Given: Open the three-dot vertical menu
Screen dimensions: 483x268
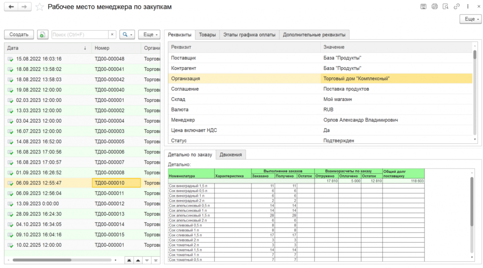Looking at the screenshot, I should click(467, 7).
